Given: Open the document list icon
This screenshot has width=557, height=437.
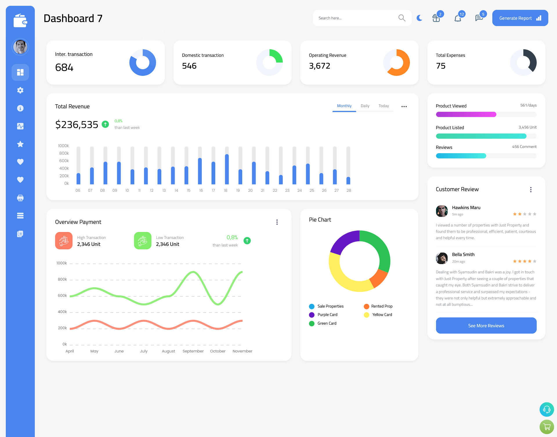Looking at the screenshot, I should tap(20, 234).
